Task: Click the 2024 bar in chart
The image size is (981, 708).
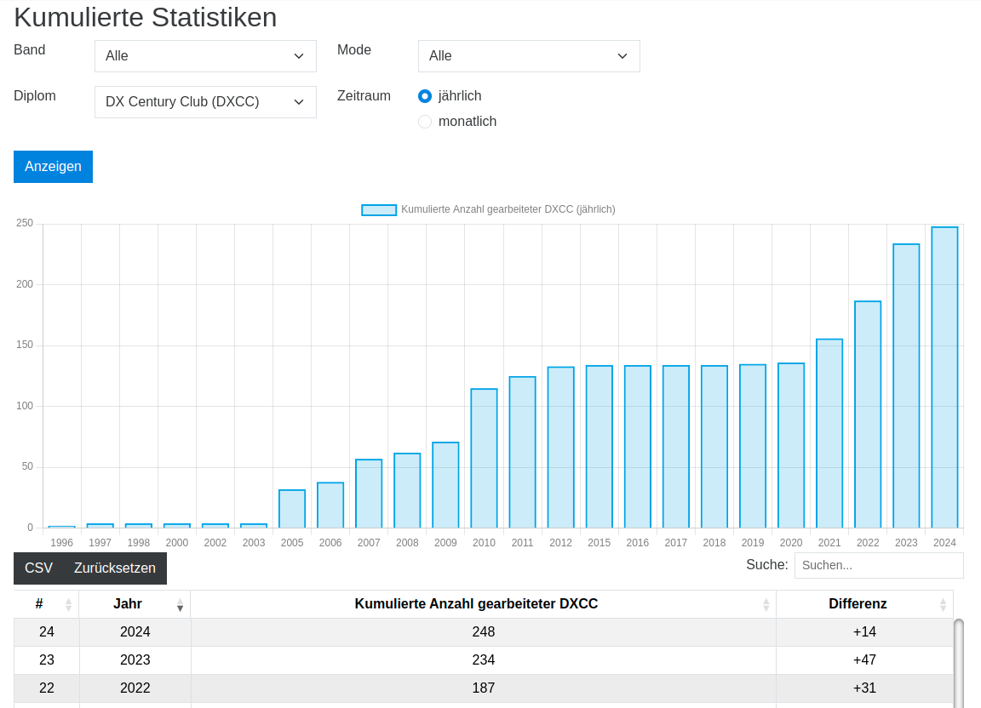Action: tap(944, 378)
